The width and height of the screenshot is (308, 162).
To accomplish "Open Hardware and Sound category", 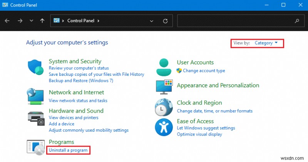I will click(x=76, y=111).
